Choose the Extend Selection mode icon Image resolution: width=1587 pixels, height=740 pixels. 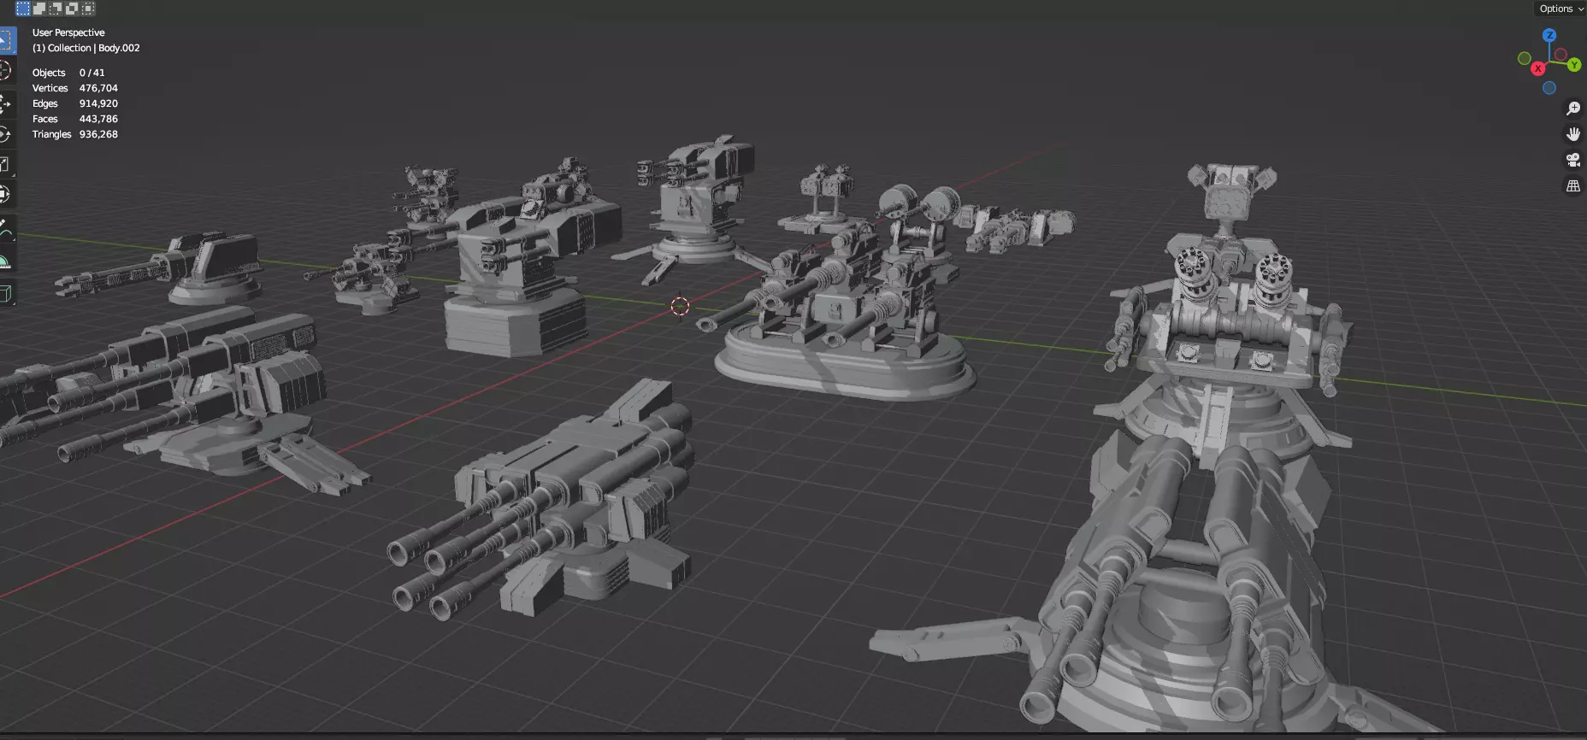click(x=39, y=9)
